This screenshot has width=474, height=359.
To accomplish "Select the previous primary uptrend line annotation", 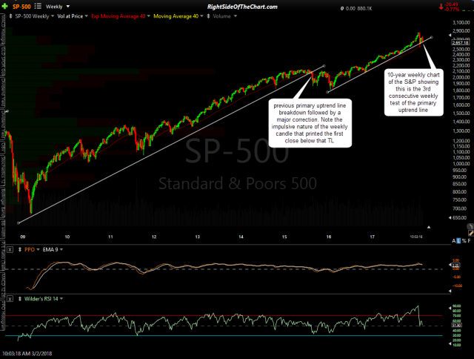I will (x=310, y=123).
